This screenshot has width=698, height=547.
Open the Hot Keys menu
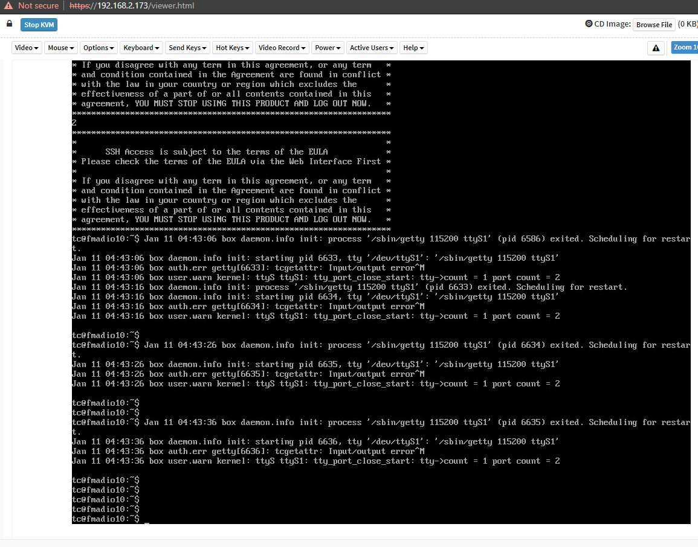(232, 48)
